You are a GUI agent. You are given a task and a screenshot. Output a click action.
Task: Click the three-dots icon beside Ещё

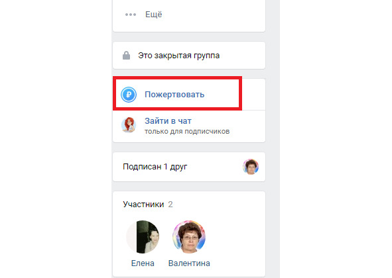click(x=131, y=15)
